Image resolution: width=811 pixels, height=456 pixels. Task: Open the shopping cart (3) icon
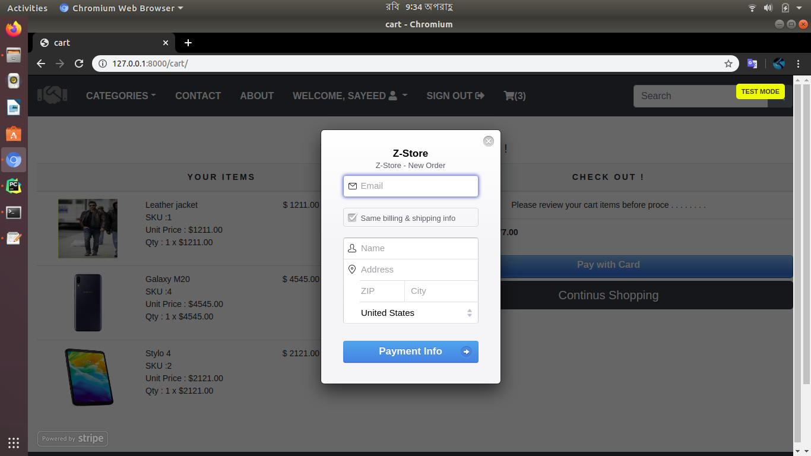(x=515, y=96)
